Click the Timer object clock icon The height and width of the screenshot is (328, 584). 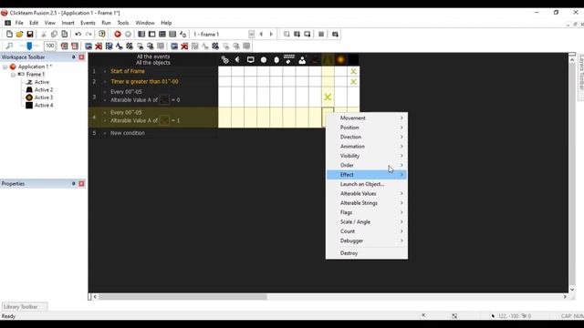click(x=264, y=59)
